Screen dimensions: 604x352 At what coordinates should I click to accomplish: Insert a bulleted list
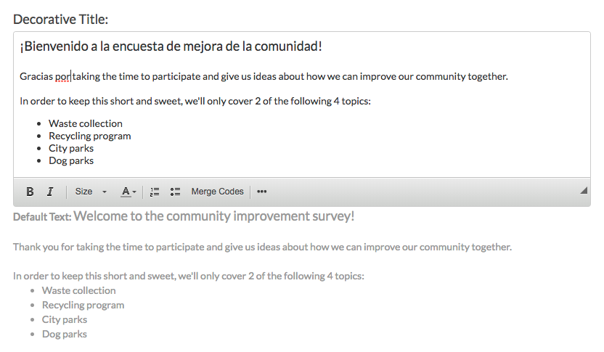[175, 192]
